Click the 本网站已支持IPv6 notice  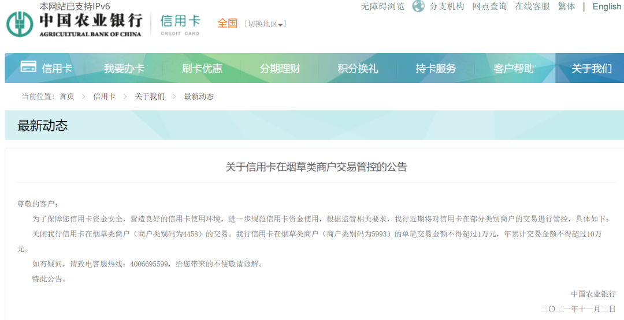75,6
